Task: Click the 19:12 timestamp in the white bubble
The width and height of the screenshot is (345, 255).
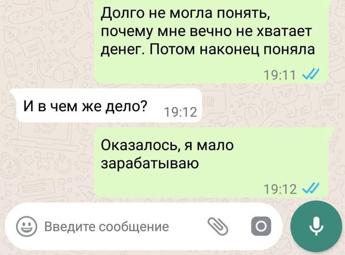Action: coord(180,112)
